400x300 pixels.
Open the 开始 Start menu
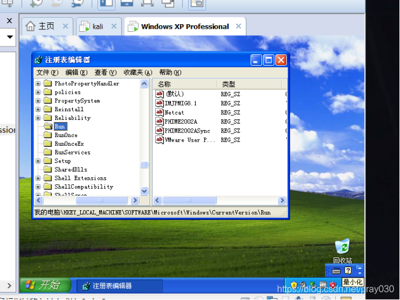[x=45, y=285]
